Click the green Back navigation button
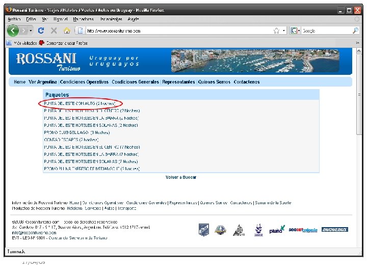The width and height of the screenshot is (367, 275). (13, 31)
